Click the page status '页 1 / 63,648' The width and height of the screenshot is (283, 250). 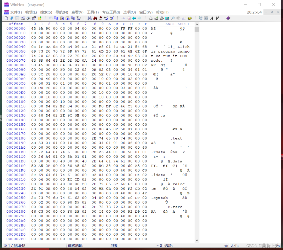coord(14,246)
